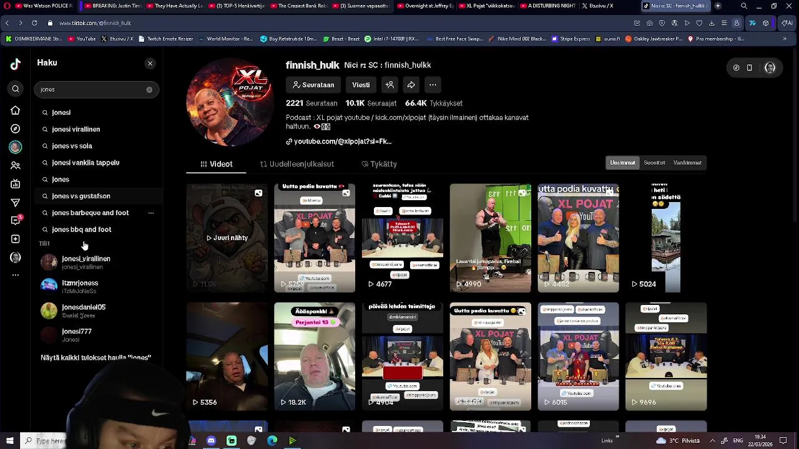Open the TikTok logo home link
This screenshot has height=449, width=799.
(x=16, y=63)
